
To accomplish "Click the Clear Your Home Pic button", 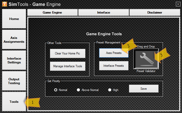I will [68, 53].
